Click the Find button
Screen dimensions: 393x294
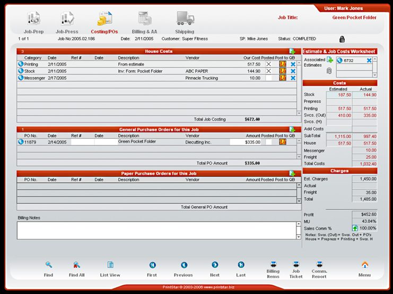(x=49, y=269)
